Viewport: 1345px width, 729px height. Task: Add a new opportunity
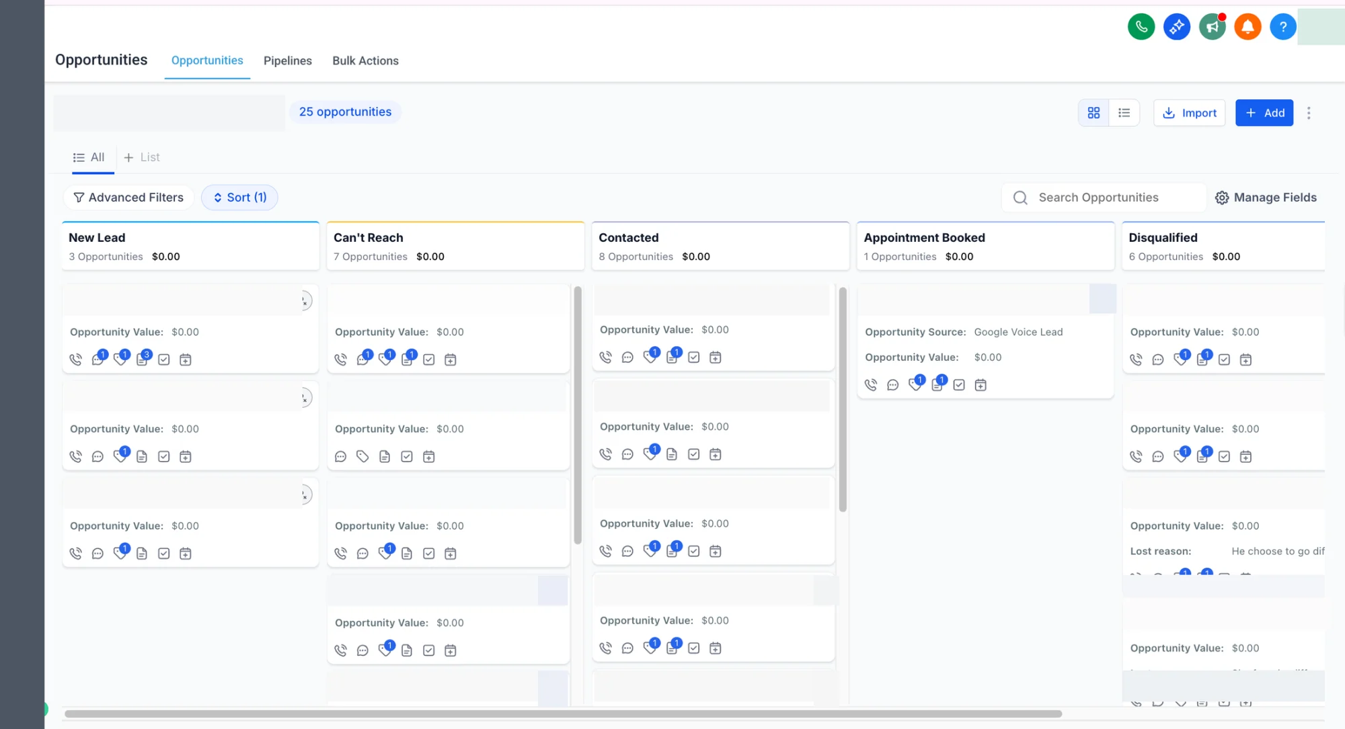[x=1264, y=113]
